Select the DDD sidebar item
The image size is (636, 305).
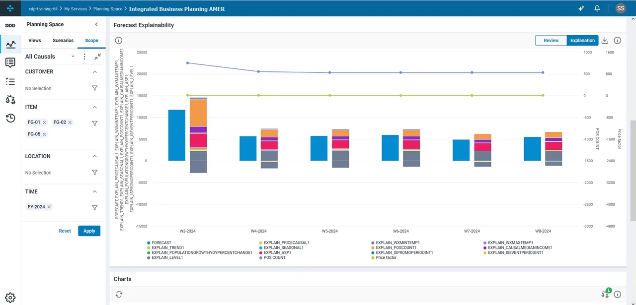10,25
